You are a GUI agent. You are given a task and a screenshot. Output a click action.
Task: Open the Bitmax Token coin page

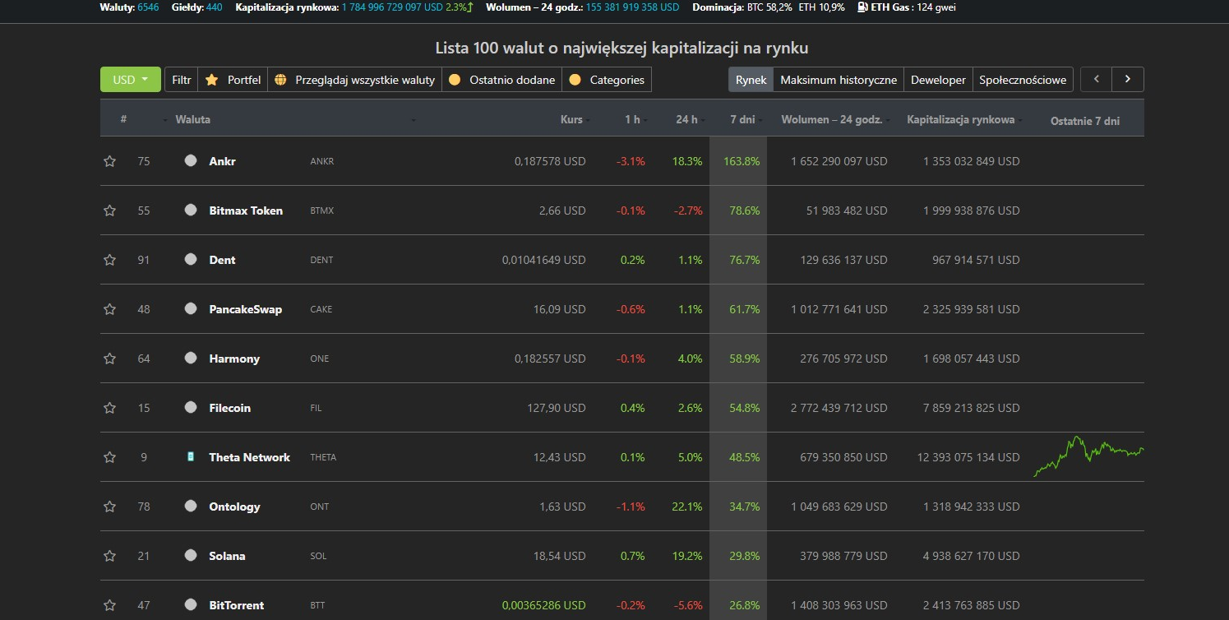pyautogui.click(x=246, y=211)
